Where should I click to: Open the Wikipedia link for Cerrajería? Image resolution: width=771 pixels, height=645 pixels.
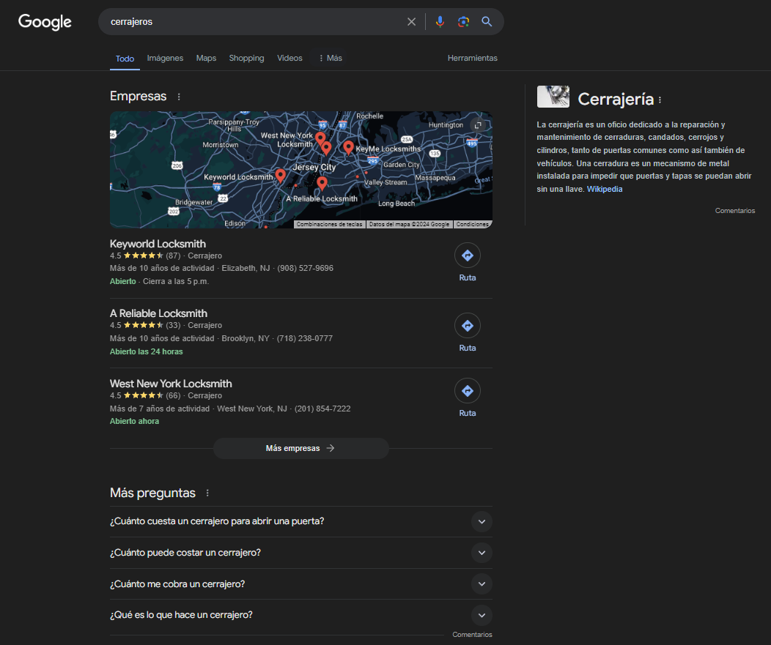604,189
